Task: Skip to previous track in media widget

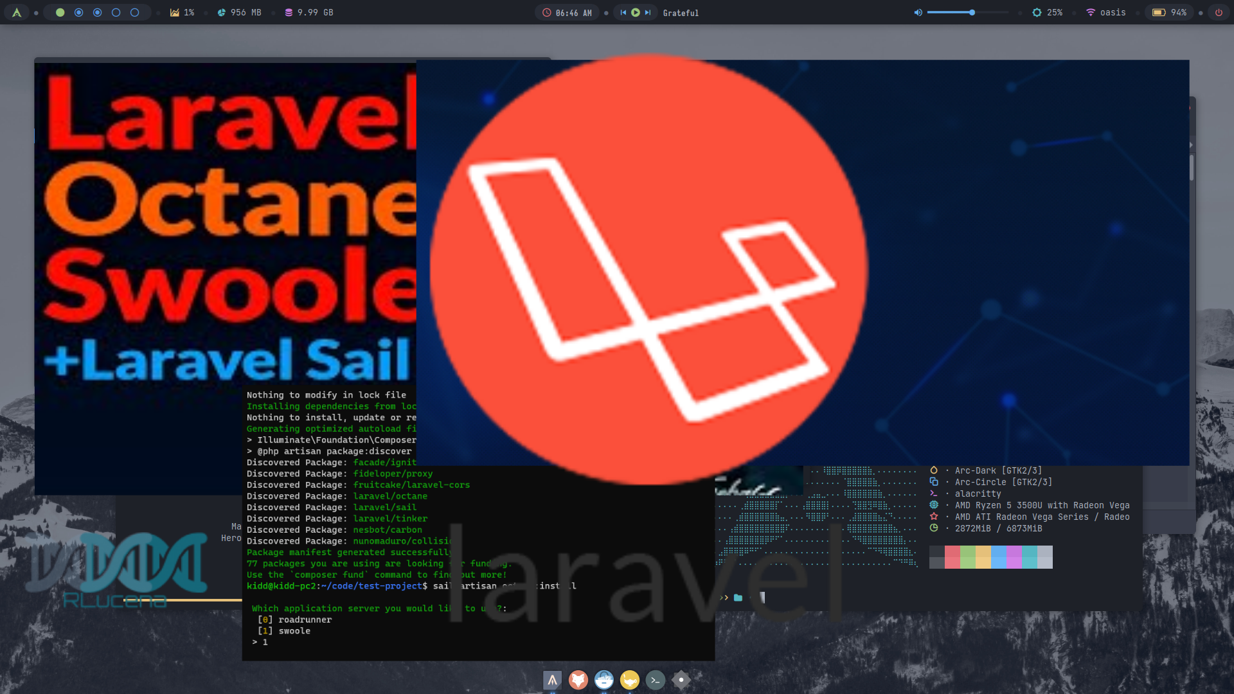Action: pos(623,12)
